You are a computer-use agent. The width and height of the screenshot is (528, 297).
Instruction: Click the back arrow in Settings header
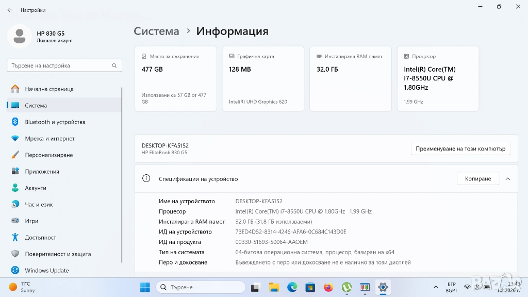click(x=10, y=10)
